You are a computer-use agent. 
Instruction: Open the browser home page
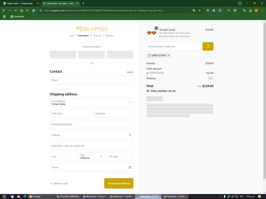(22, 10)
